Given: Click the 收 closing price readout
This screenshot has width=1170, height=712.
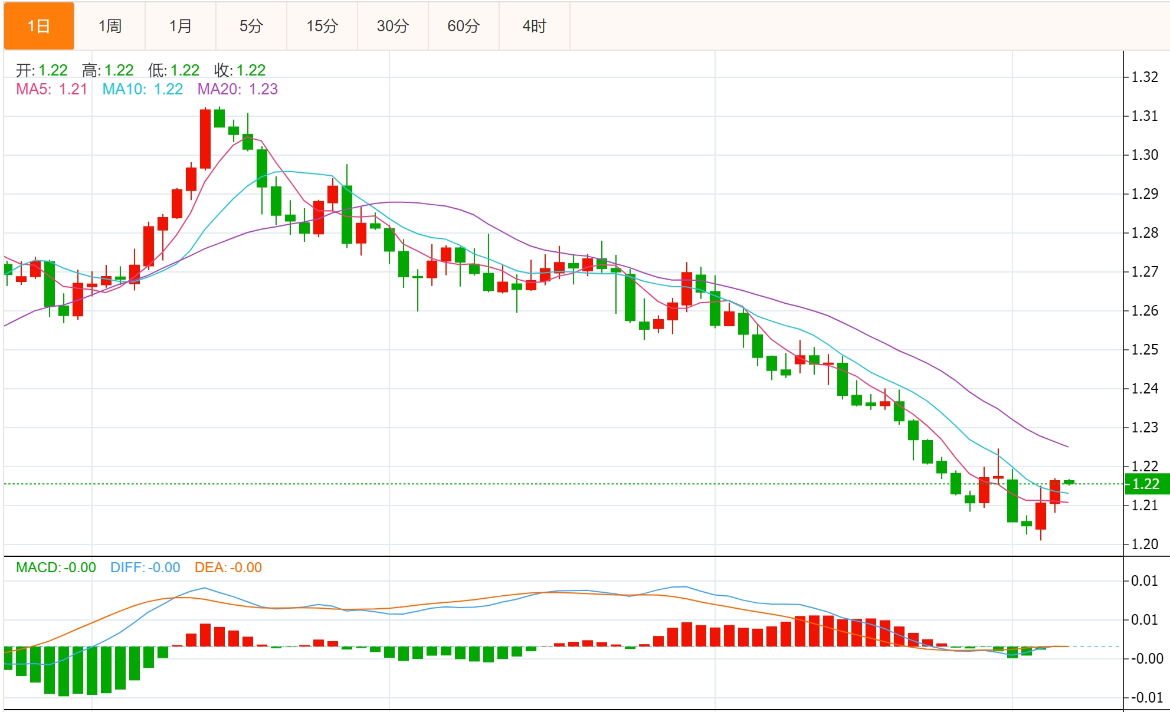Looking at the screenshot, I should 240,70.
